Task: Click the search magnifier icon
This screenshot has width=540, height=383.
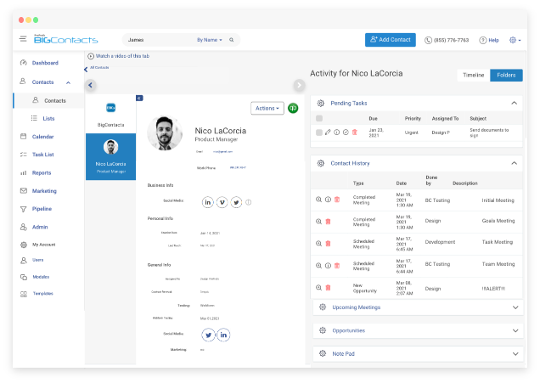Action: coord(232,40)
